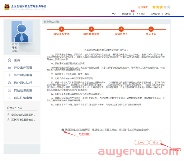
Task: Click the 新办网站申请 panel title
Action: coord(51,22)
